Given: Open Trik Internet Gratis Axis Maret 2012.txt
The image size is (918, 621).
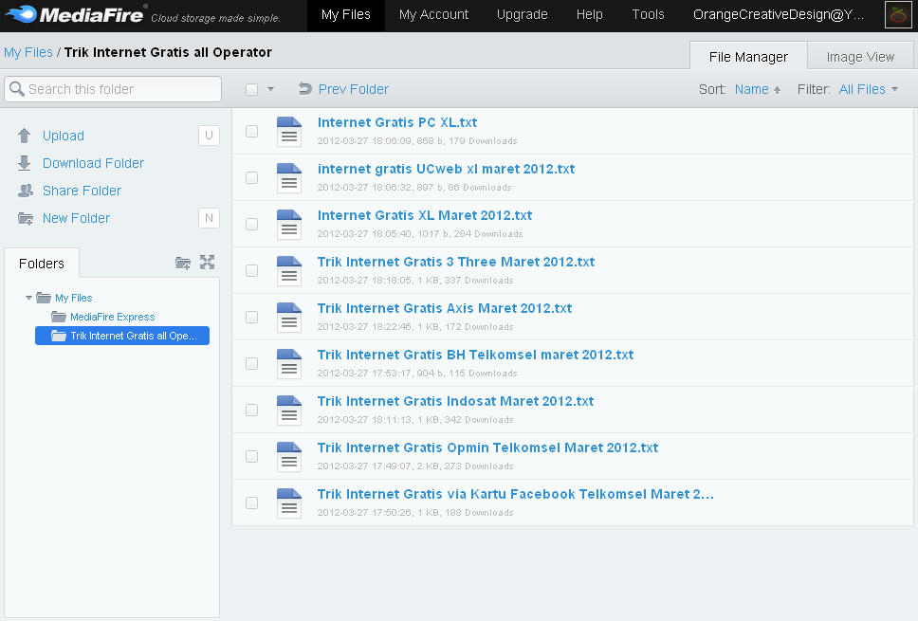Looking at the screenshot, I should (x=445, y=308).
